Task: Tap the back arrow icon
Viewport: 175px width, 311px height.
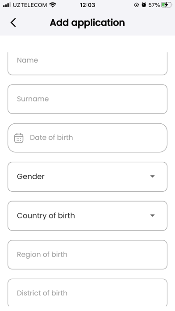Action: click(13, 22)
